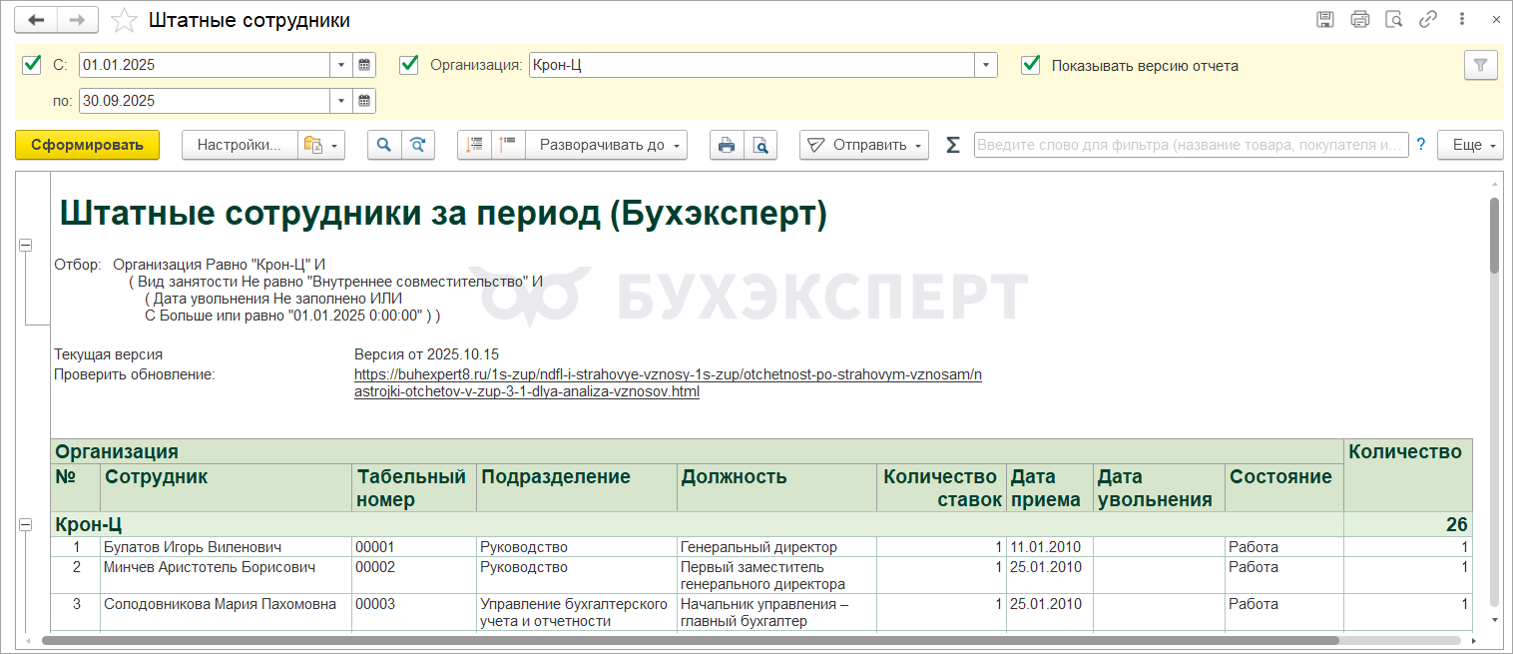Click the get link (chain) icon
1513x654 pixels.
tap(1428, 20)
